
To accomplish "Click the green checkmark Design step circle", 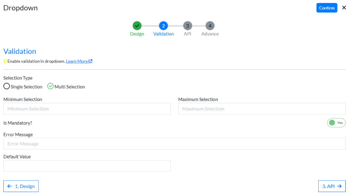I will (x=137, y=26).
